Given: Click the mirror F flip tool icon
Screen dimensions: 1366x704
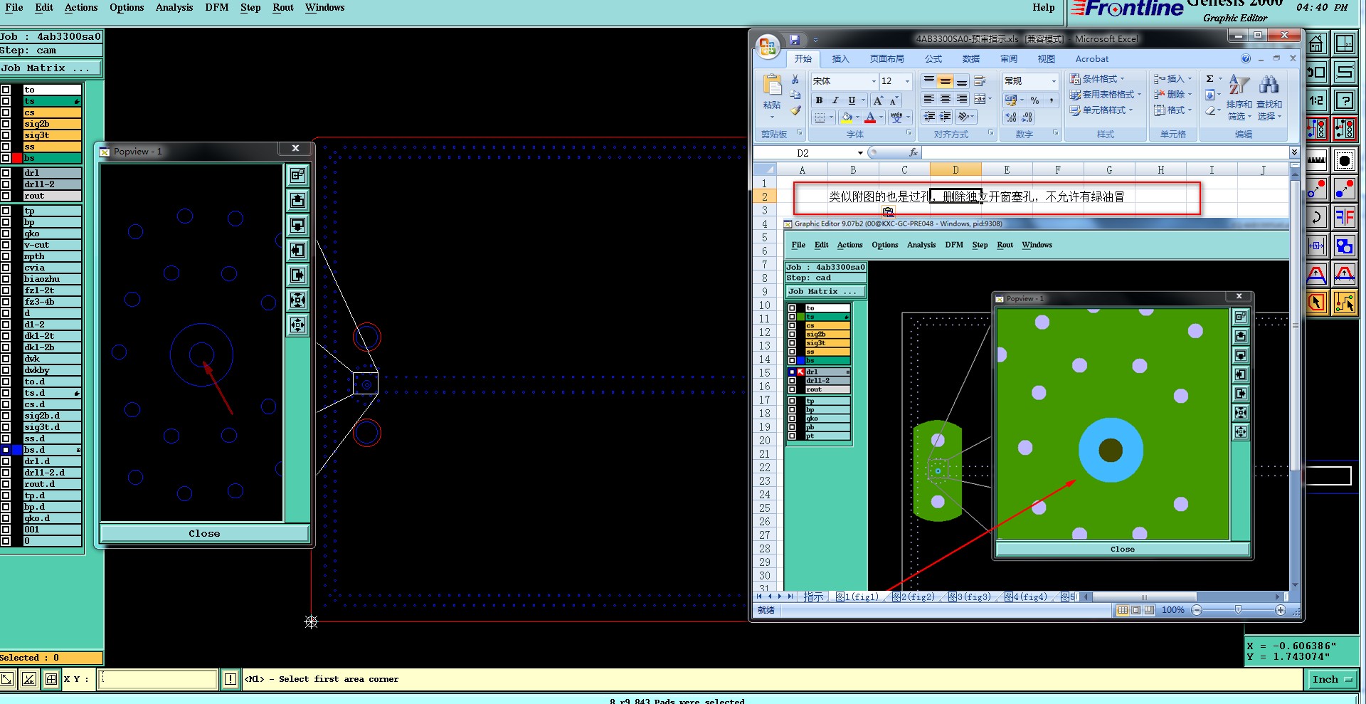Looking at the screenshot, I should coord(1344,217).
